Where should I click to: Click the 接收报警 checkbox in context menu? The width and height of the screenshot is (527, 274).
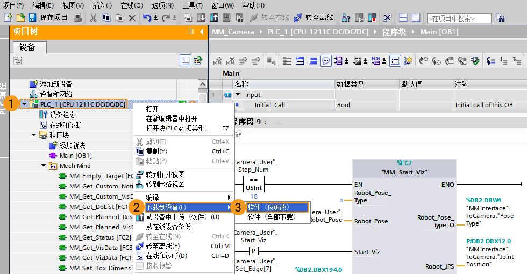140,265
